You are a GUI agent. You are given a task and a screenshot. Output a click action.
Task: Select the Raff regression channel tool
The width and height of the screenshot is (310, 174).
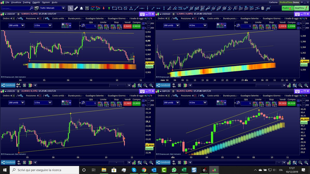tap(252, 8)
